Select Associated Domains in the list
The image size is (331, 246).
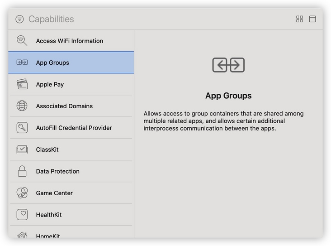(71, 106)
